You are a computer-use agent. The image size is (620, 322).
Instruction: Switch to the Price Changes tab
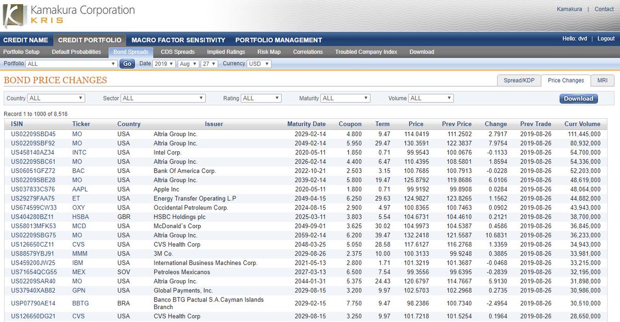pyautogui.click(x=566, y=81)
